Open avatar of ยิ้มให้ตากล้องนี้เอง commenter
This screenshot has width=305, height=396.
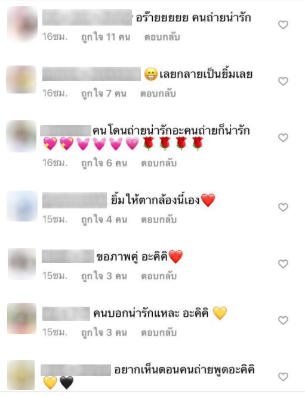click(x=22, y=206)
